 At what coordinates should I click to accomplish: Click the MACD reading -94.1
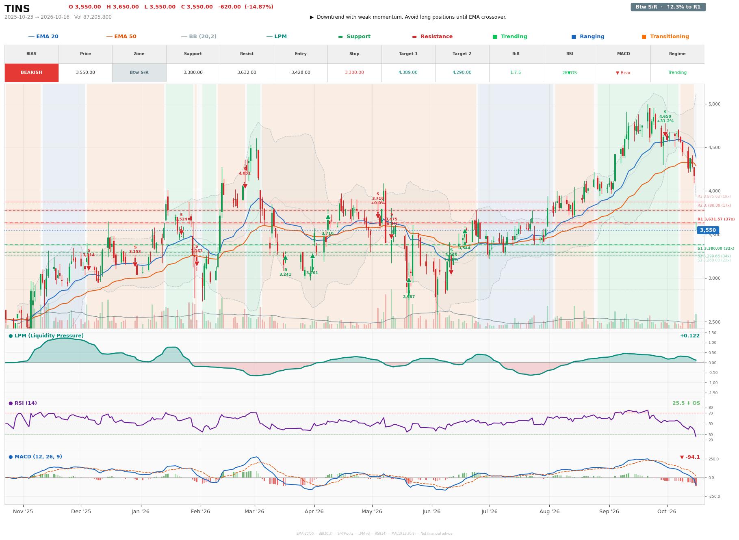click(690, 457)
